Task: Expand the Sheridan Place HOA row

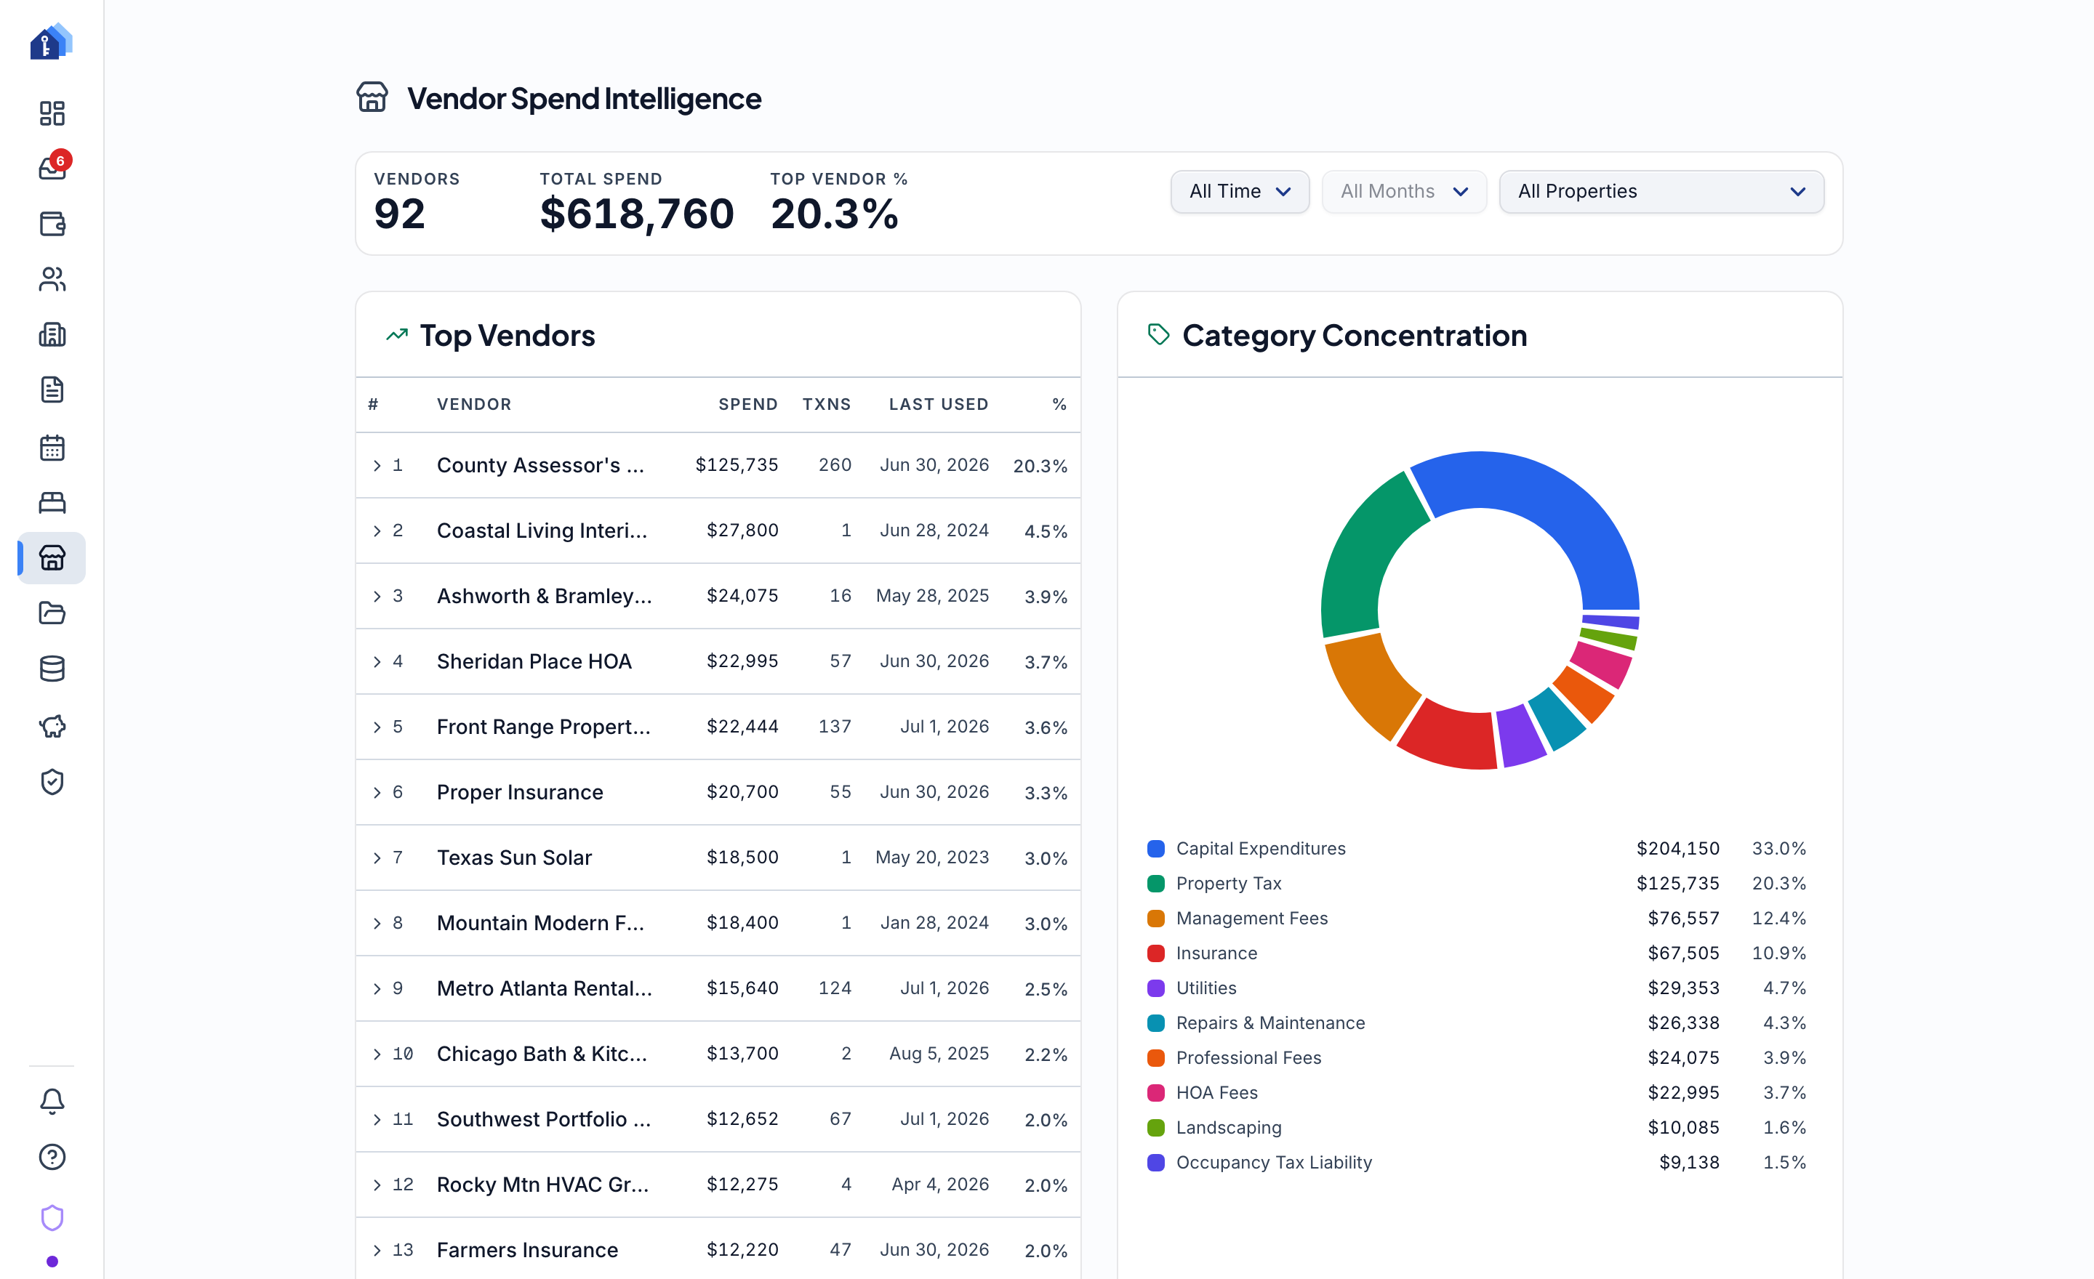Action: coord(377,661)
